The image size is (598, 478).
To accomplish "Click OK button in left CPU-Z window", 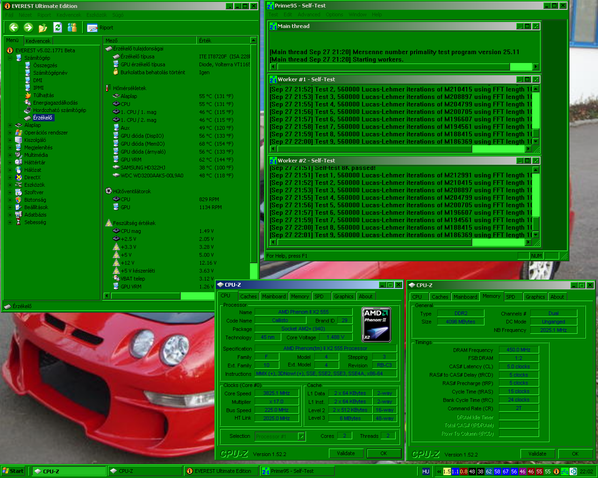I will 384,453.
